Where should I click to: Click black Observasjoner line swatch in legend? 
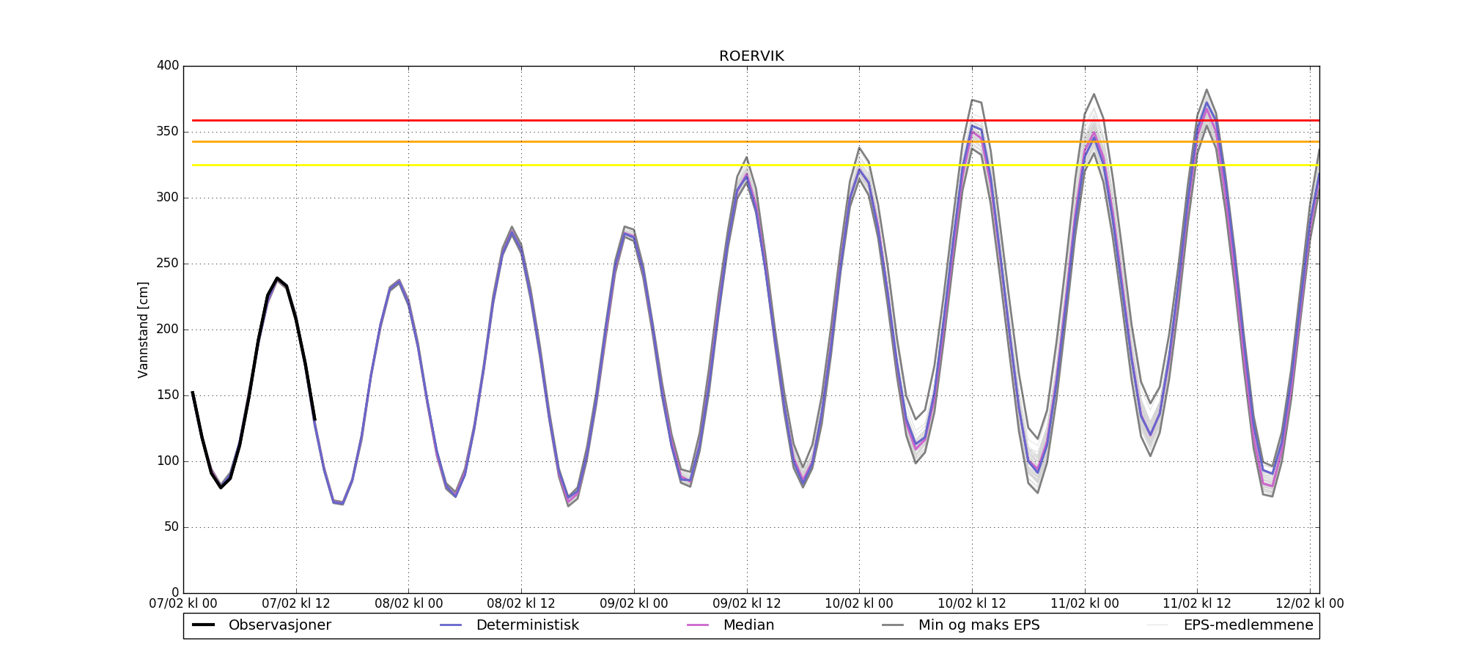[203, 625]
